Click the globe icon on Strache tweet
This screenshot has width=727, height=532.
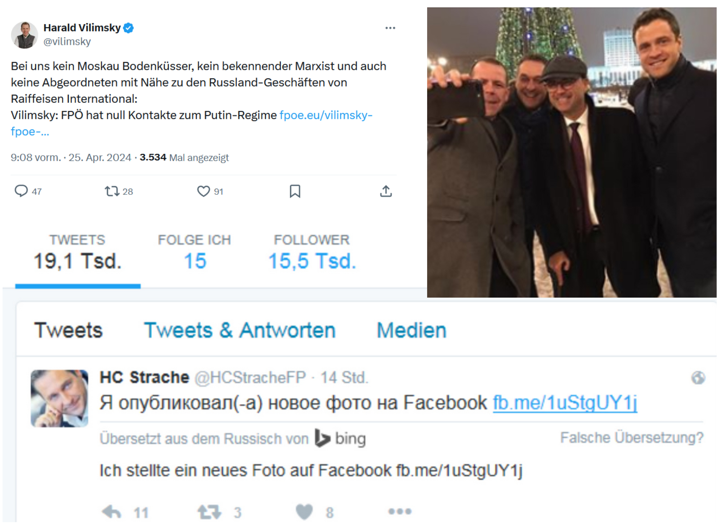pos(698,378)
